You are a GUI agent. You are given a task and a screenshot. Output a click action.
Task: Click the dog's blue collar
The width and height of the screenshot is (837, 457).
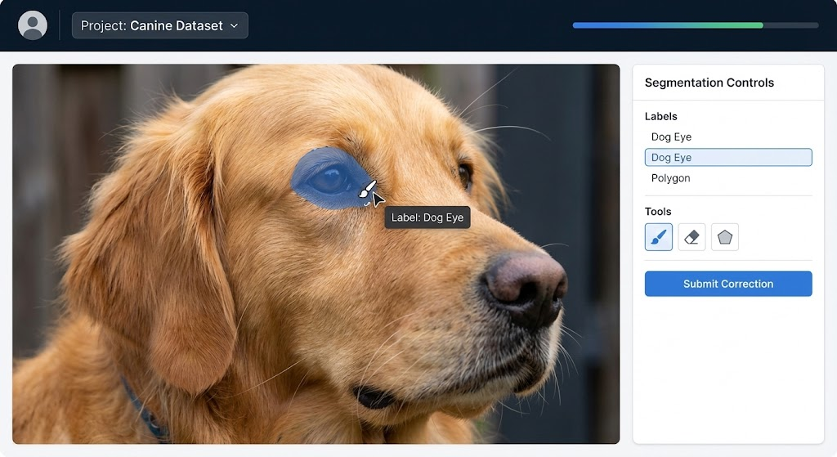[142, 409]
